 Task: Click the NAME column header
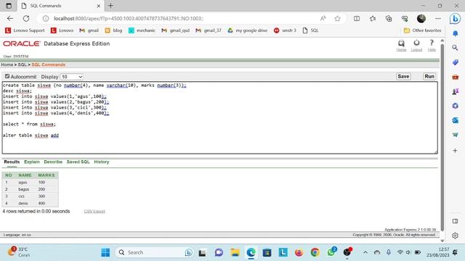pyautogui.click(x=25, y=175)
